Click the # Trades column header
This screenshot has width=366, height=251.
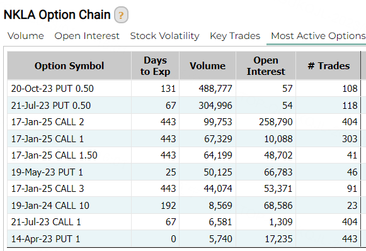328,65
